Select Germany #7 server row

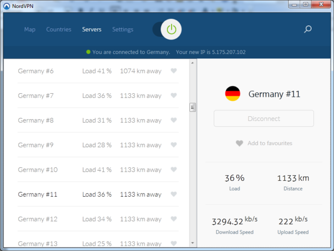98,95
